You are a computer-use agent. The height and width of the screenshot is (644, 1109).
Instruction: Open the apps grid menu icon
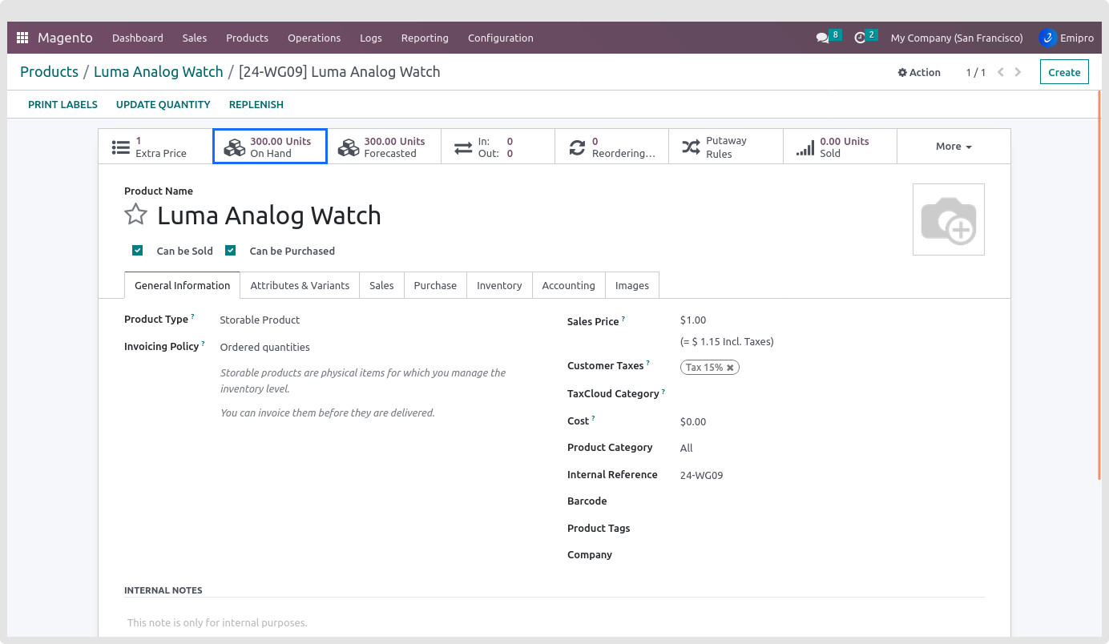[x=22, y=38]
